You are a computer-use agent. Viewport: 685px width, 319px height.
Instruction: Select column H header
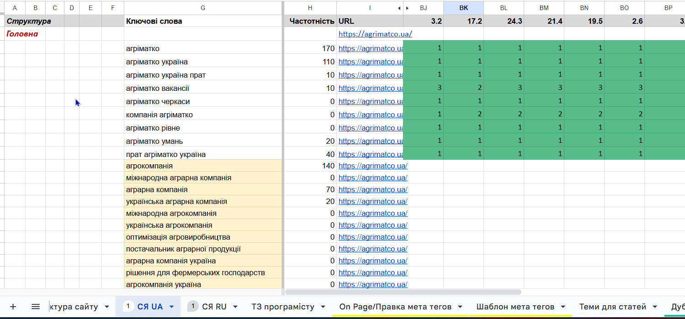tap(310, 8)
